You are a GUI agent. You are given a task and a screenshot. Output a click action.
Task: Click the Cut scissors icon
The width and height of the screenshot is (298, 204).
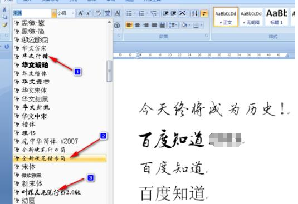click(x=4, y=9)
